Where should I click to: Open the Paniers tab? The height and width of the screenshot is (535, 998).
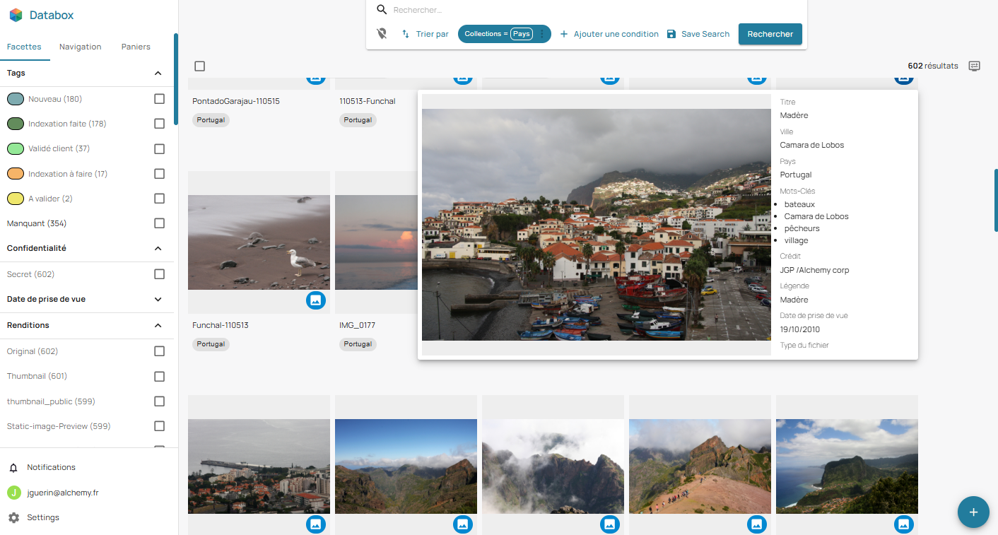(135, 47)
